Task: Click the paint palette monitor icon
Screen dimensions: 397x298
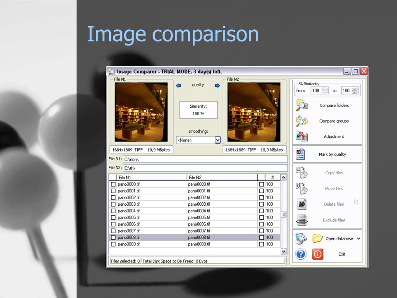Action: (301, 238)
